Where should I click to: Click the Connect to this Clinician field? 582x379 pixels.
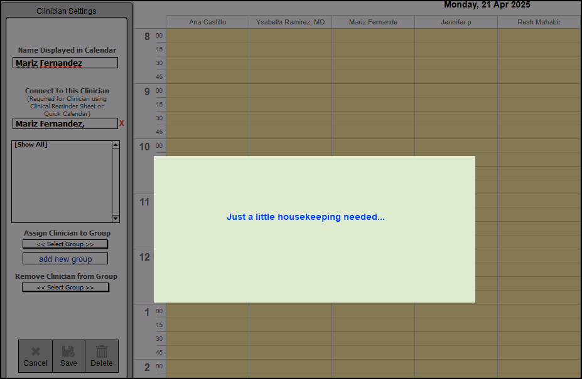(65, 124)
